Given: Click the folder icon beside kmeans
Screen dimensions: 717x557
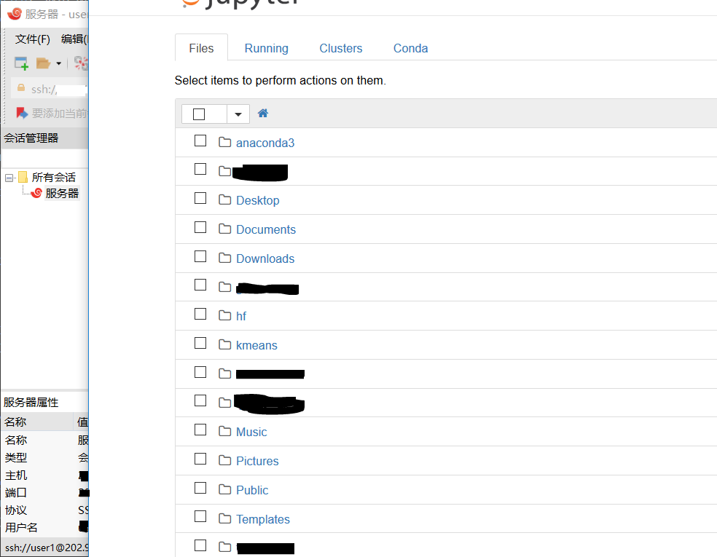Looking at the screenshot, I should pos(224,344).
